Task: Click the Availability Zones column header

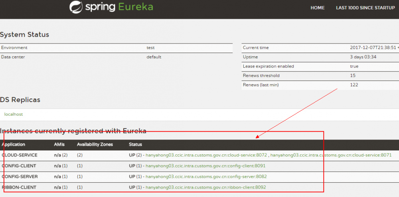Action: (95, 144)
